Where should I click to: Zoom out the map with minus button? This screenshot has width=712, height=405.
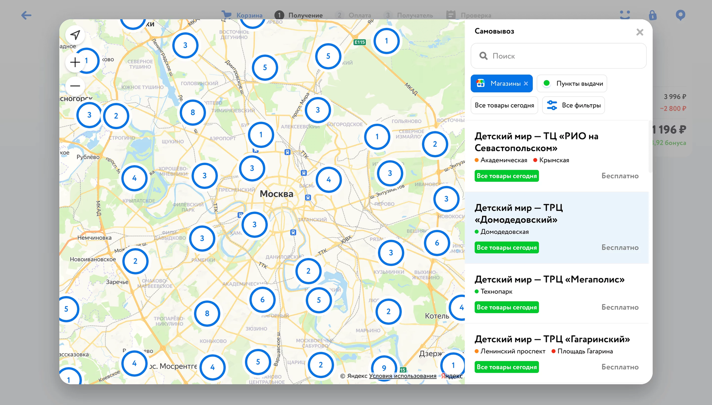tap(75, 86)
